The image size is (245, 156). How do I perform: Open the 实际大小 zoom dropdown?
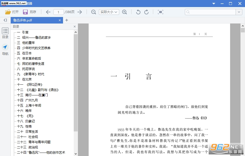109,12
